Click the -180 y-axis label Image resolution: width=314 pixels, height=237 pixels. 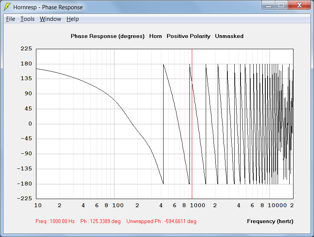pyautogui.click(x=24, y=184)
